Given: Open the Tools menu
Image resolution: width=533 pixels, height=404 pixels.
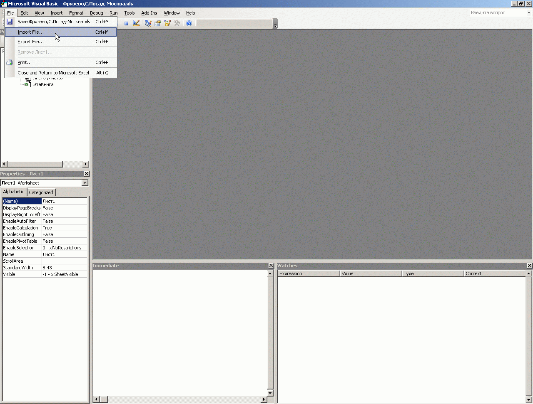Looking at the screenshot, I should click(x=130, y=13).
